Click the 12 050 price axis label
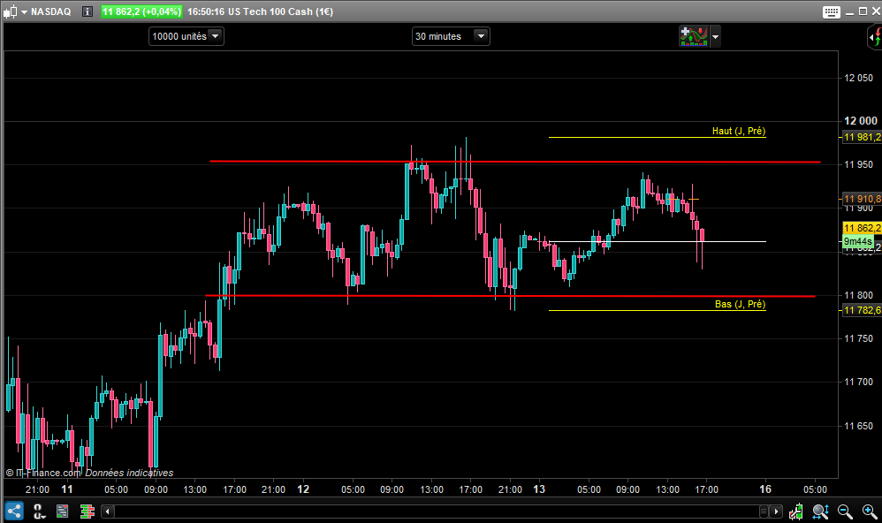Viewport: 882px width, 523px height. click(859, 78)
